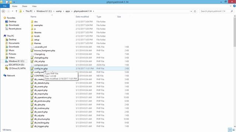Select the composer.json file icon
236x132 pixels.
pos(32,65)
